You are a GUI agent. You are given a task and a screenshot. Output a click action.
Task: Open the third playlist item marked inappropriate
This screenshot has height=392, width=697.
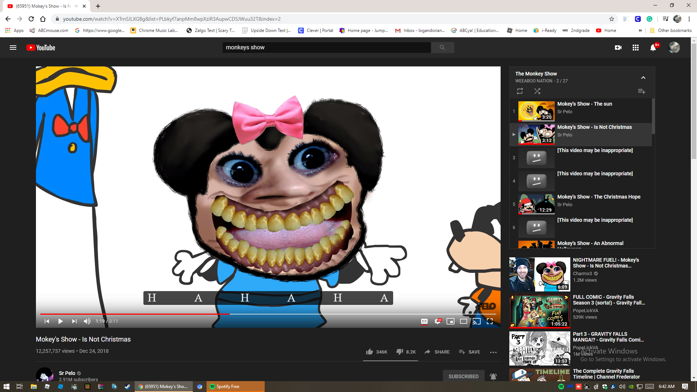(x=580, y=158)
